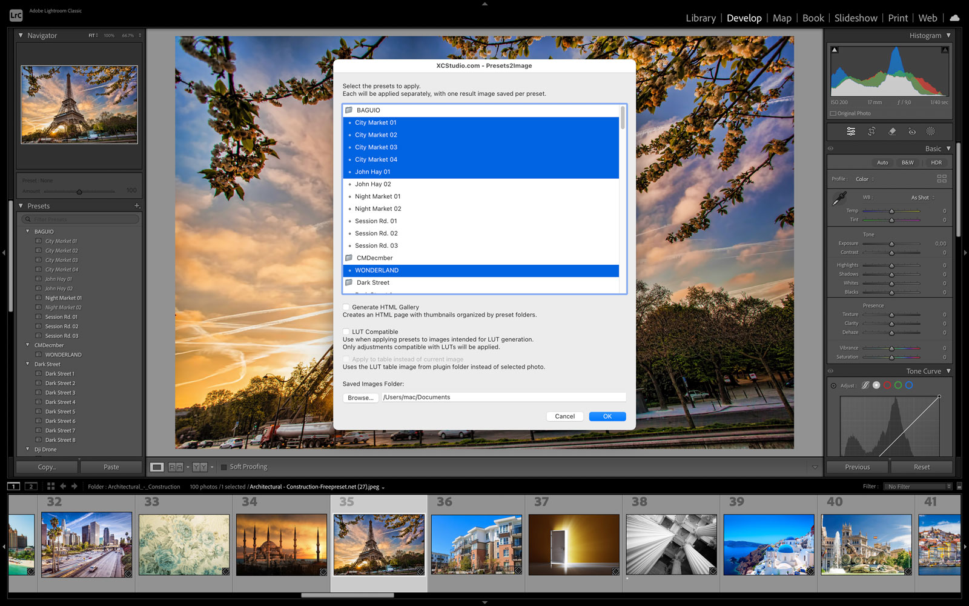
Task: Open the Profile Browser grid icon
Action: click(x=941, y=179)
